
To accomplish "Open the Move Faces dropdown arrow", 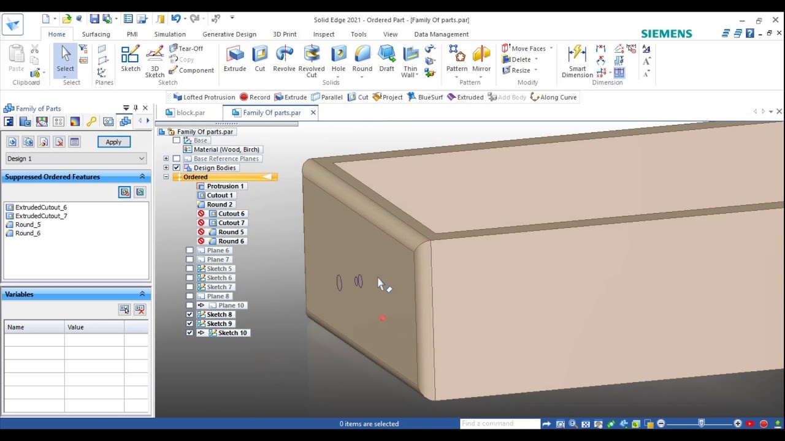I will coord(551,48).
